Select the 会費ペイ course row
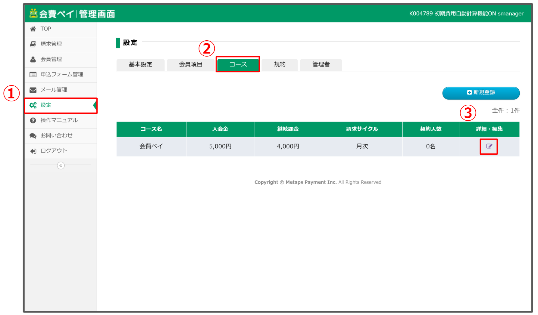 [x=151, y=147]
